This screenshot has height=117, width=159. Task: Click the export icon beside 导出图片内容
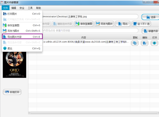click(x=5, y=37)
